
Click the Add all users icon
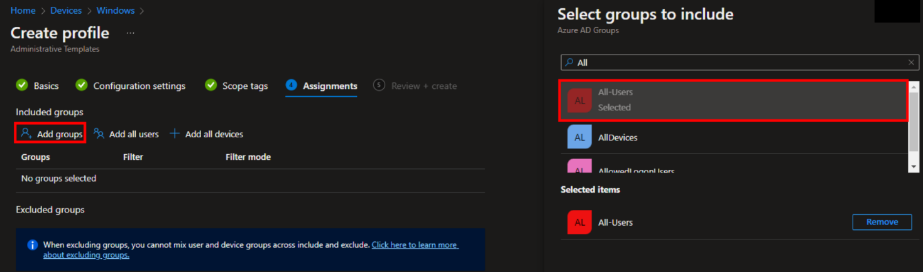pos(99,133)
